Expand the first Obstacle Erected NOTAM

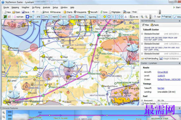click(142, 34)
